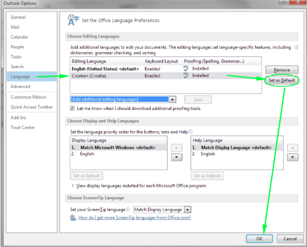This screenshot has height=247, width=307.
Task: Open Customize Ribbon settings
Action: (29, 97)
